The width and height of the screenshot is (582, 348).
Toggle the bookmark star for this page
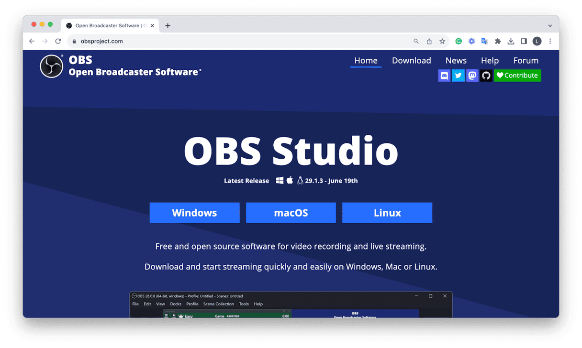[x=442, y=41]
